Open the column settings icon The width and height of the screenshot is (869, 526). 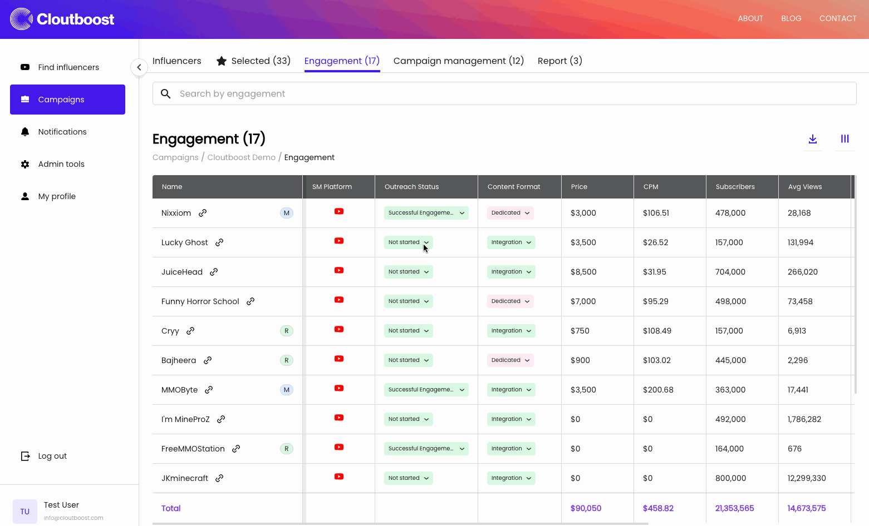[845, 139]
